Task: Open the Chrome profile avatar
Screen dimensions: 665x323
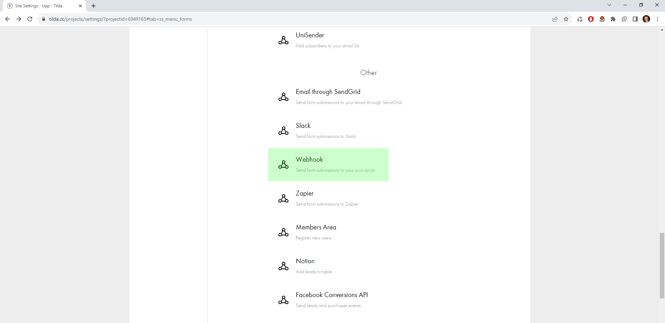Action: (646, 19)
